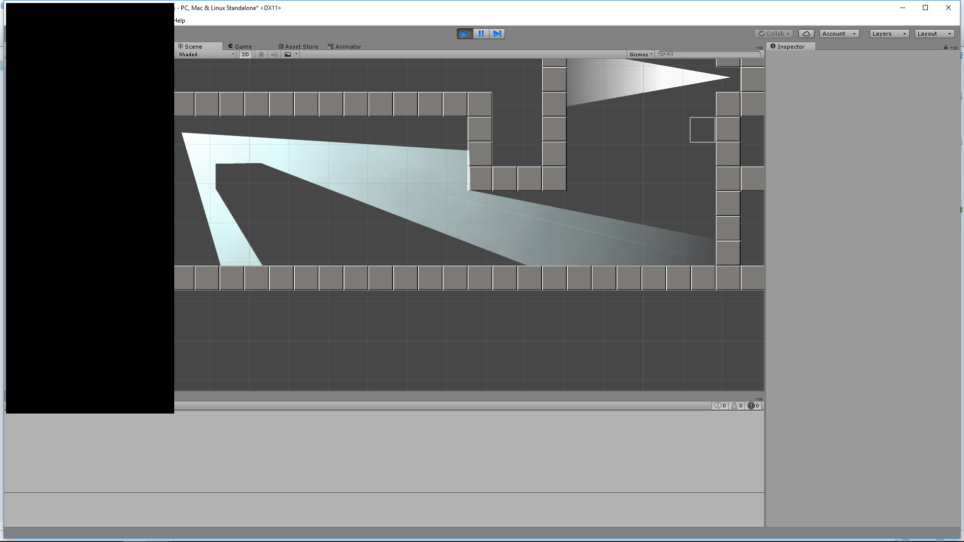Toggle scene audio speaker icon
This screenshot has height=542, width=964.
coord(274,54)
